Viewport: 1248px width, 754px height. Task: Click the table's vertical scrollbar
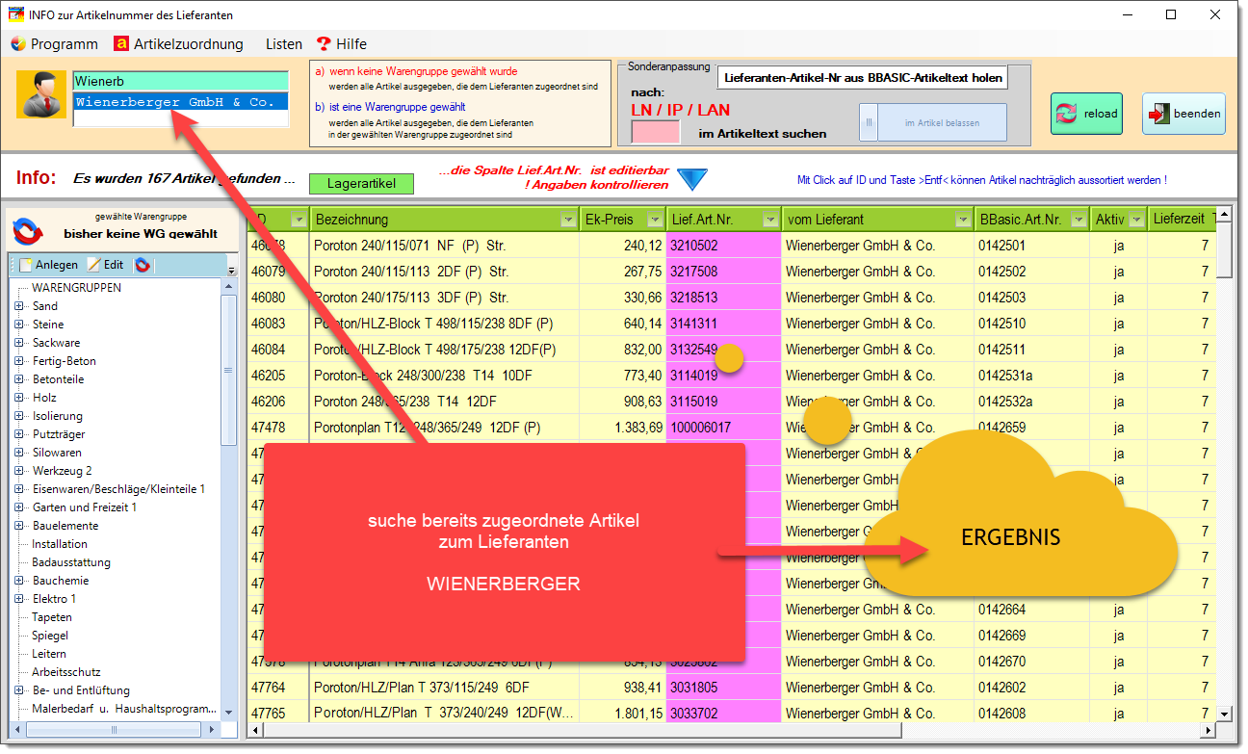[x=1224, y=462]
